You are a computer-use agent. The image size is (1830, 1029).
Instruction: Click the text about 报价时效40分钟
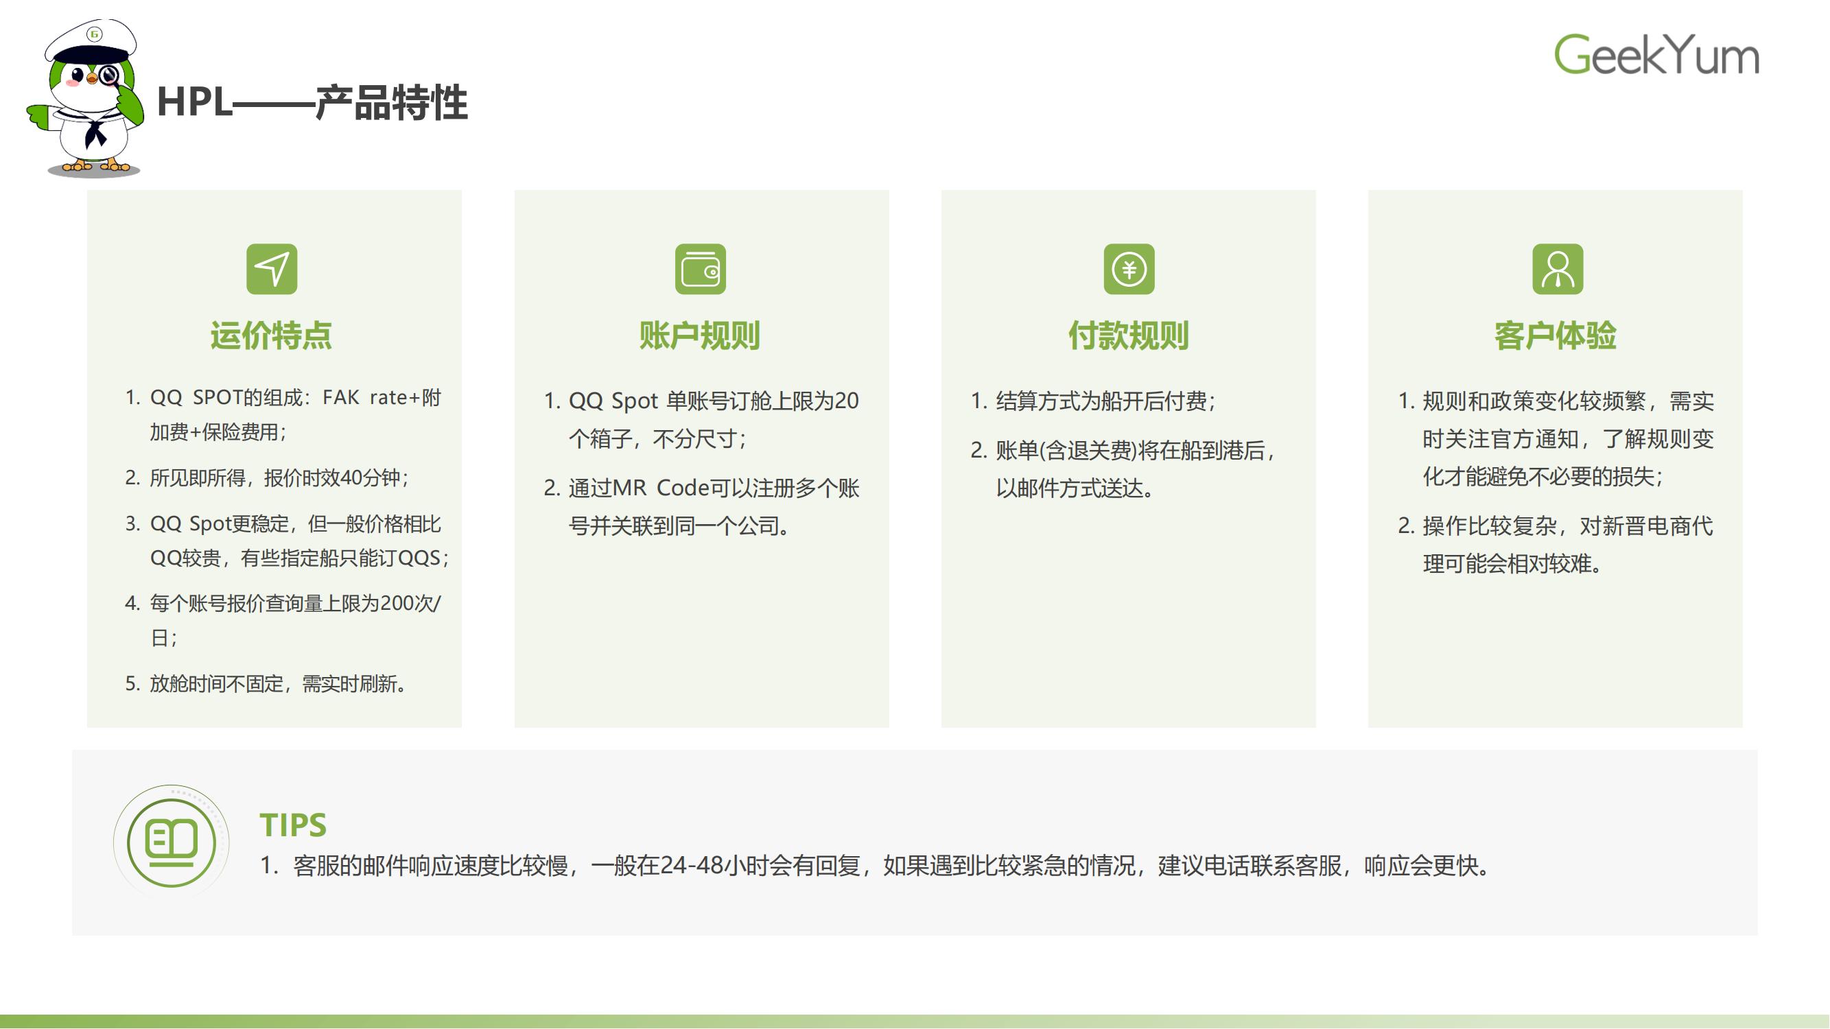[x=279, y=477]
